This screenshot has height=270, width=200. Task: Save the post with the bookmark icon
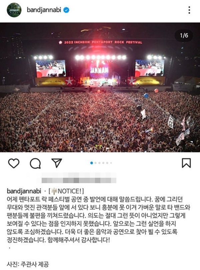tap(186, 163)
